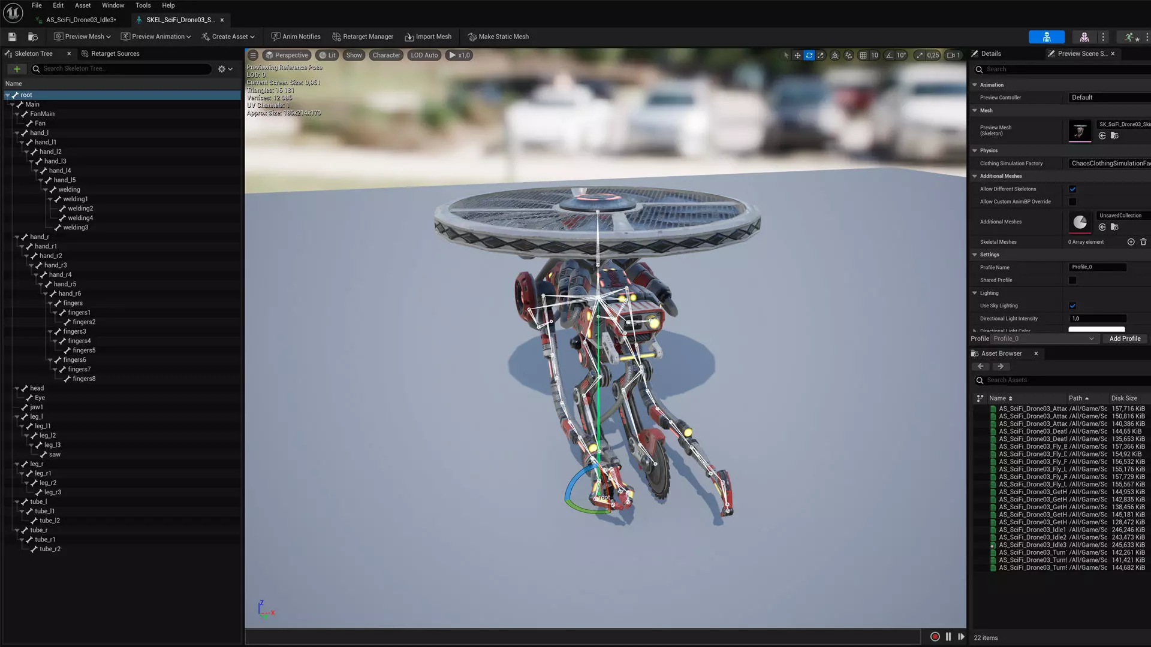Image resolution: width=1151 pixels, height=647 pixels.
Task: Click the viewport Select mode arrow icon
Action: 786,55
